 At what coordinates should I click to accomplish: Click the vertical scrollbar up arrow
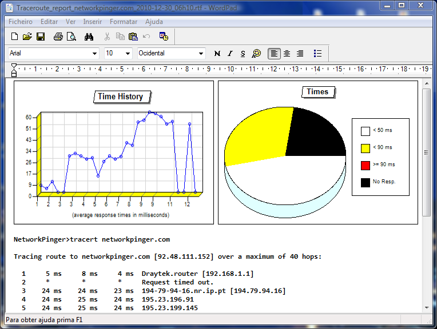(427, 83)
